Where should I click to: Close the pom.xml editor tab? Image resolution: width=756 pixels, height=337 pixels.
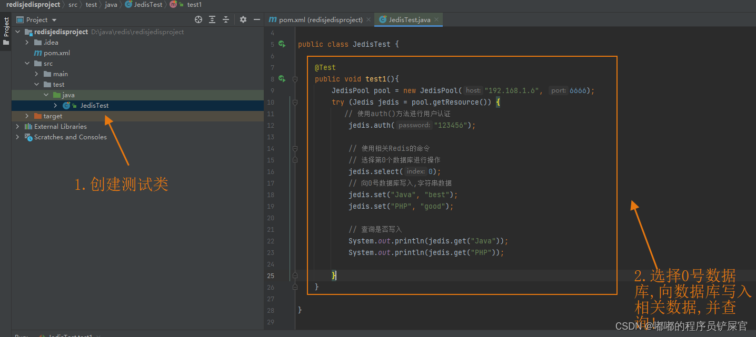369,20
